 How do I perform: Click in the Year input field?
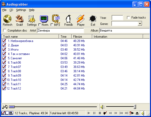point(117,18)
